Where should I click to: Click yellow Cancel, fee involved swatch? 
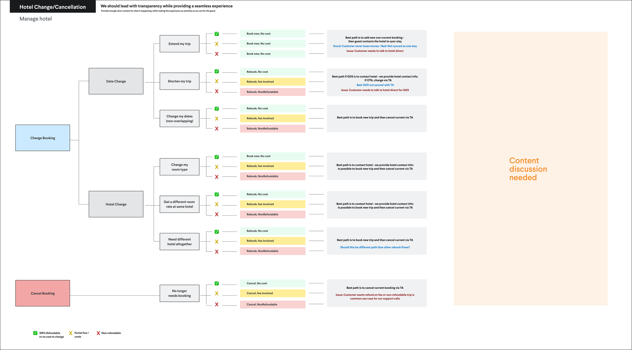[273, 293]
